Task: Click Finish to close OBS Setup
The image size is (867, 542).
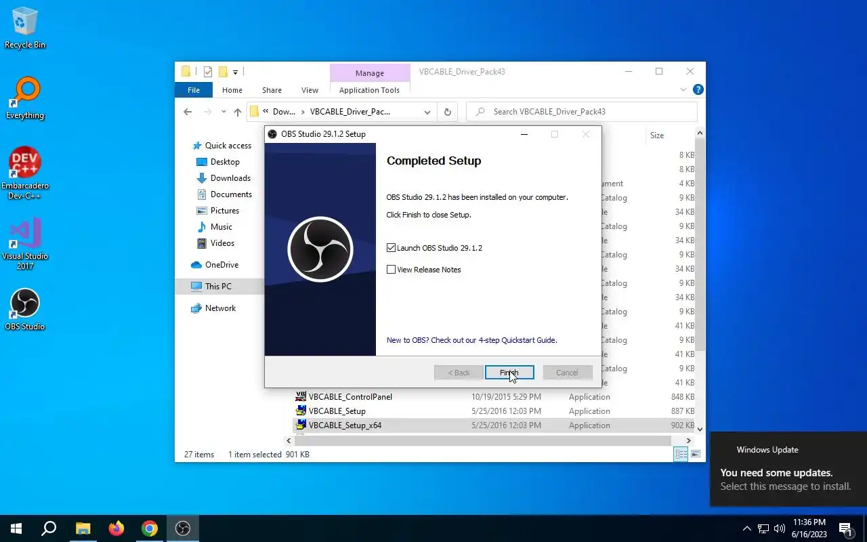Action: [509, 373]
